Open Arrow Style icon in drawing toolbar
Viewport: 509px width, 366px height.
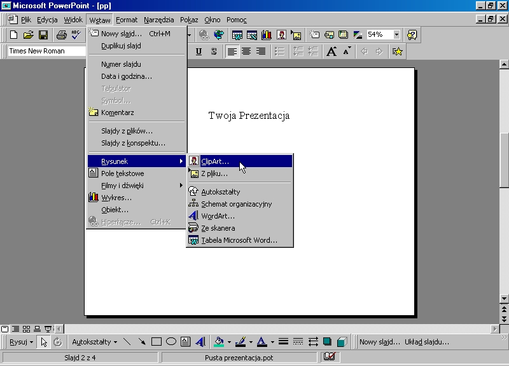[312, 342]
